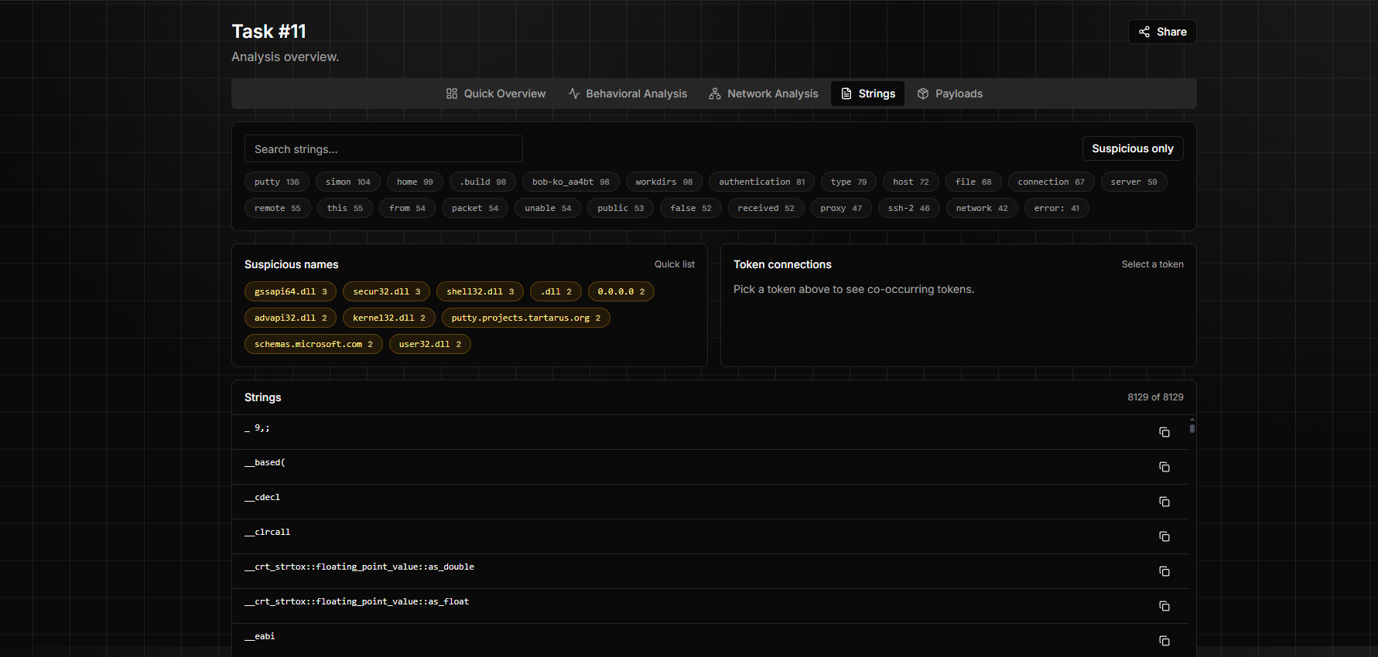Image resolution: width=1378 pixels, height=657 pixels.
Task: Select the 'packet 54' token chip
Action: pos(475,208)
